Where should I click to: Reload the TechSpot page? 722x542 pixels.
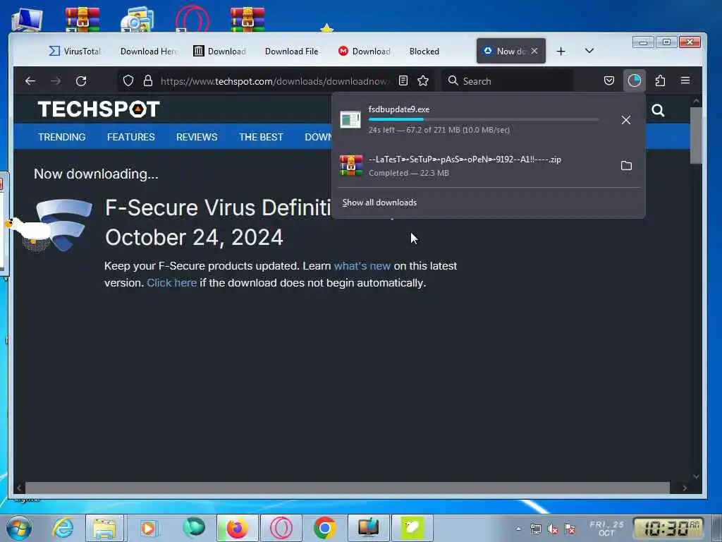pyautogui.click(x=81, y=81)
